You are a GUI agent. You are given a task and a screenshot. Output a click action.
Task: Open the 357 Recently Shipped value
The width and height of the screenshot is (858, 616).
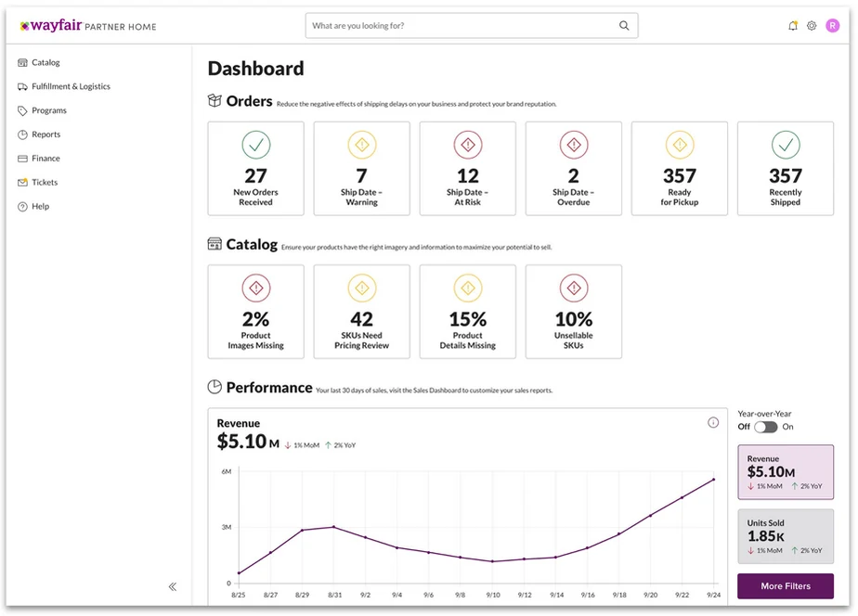[786, 176]
